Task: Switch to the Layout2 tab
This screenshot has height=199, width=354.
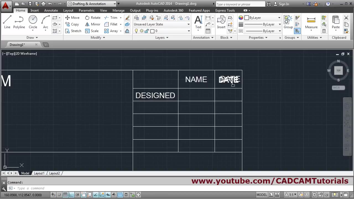Action: [x=54, y=173]
